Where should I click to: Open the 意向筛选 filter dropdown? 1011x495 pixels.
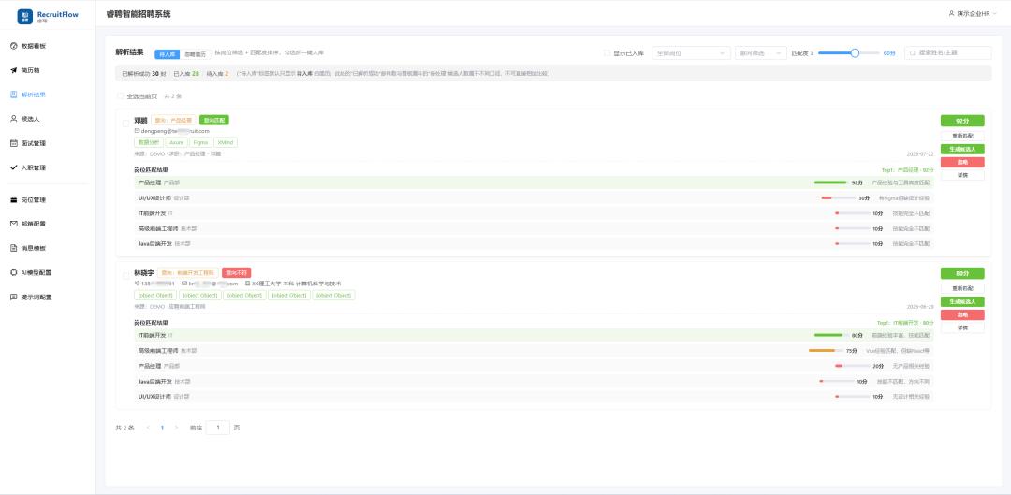(x=761, y=52)
